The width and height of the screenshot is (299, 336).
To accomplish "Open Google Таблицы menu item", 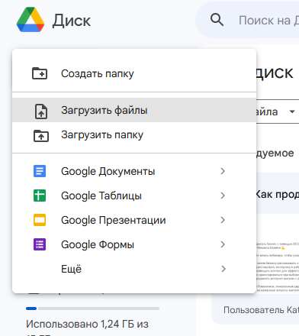I will (134, 195).
